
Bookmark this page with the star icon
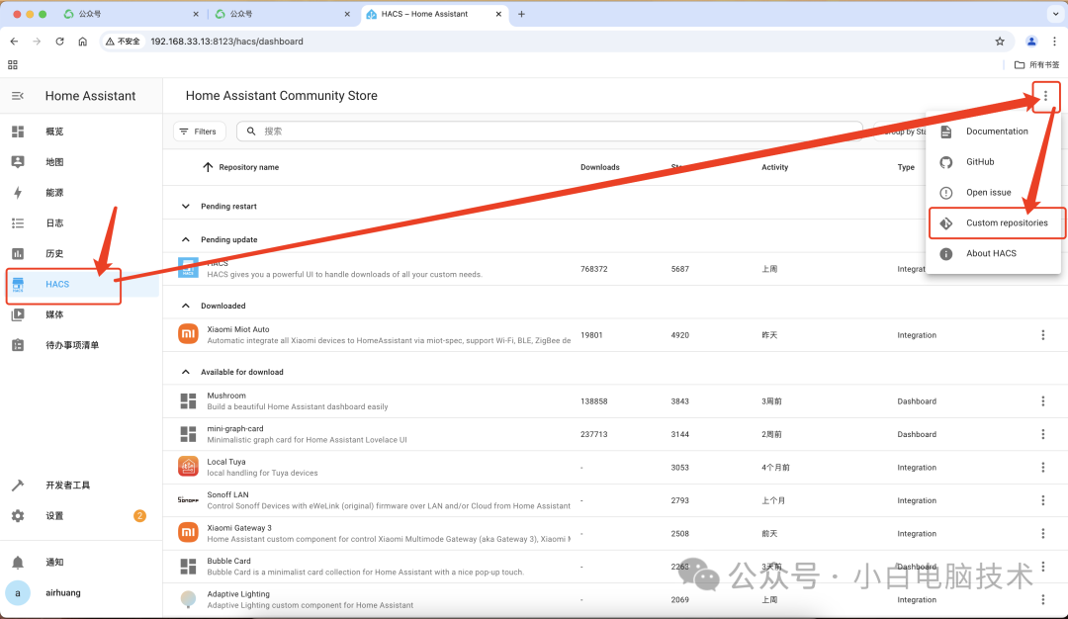click(x=1000, y=42)
